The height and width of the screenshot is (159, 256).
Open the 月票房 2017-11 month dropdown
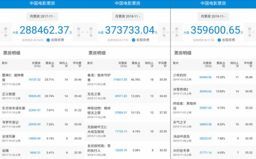click(x=42, y=17)
